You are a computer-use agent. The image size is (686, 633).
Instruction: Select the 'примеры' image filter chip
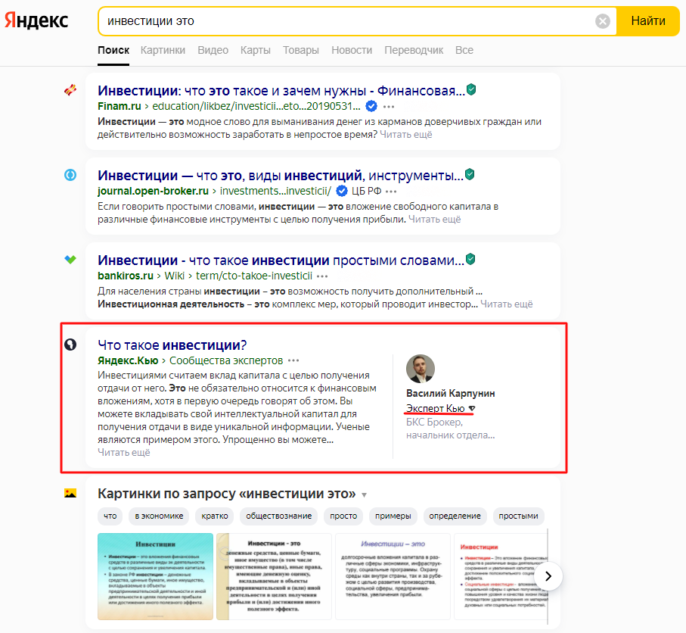pyautogui.click(x=393, y=516)
